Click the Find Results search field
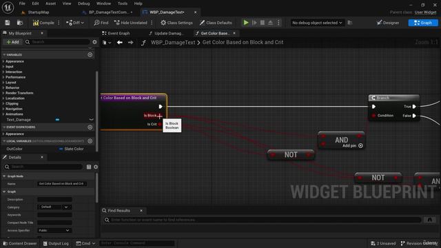 point(263,220)
